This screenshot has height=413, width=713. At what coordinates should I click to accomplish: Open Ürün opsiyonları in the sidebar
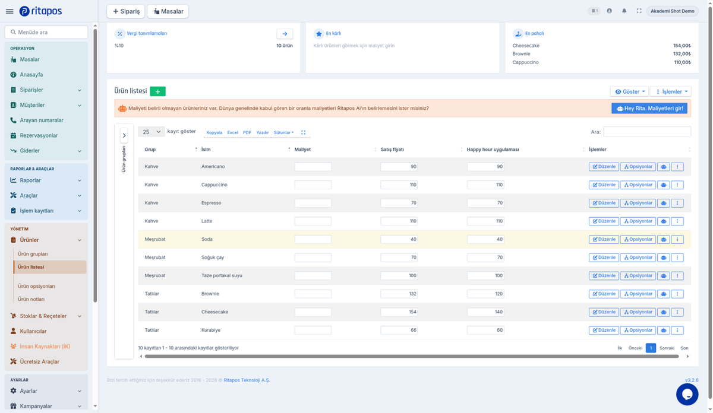pyautogui.click(x=37, y=286)
